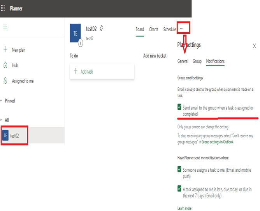Click the Hub home icon
The image size is (260, 211).
point(5,65)
